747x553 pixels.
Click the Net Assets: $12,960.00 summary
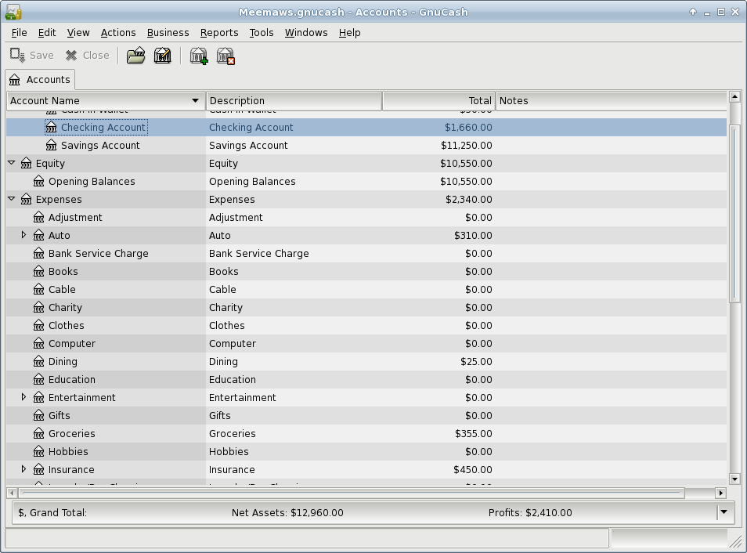(287, 513)
